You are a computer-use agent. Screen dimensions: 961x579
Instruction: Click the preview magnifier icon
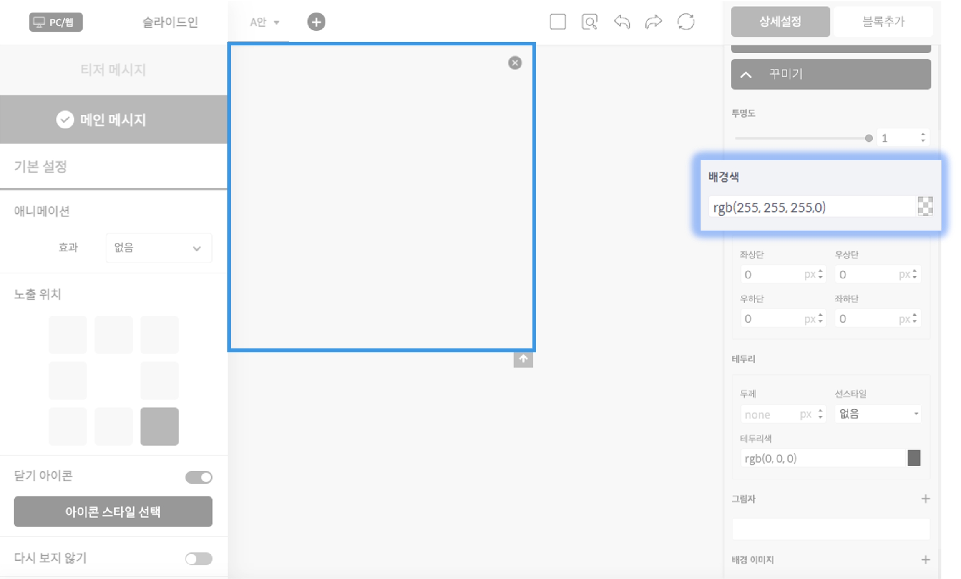[x=589, y=22]
